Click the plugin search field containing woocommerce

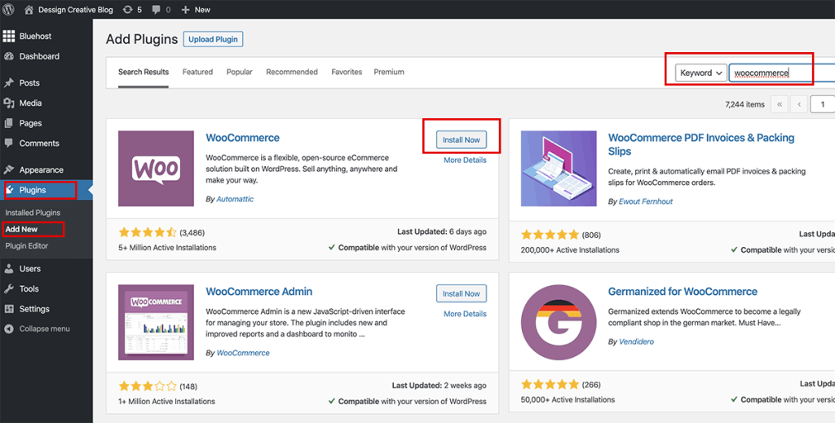tap(782, 73)
